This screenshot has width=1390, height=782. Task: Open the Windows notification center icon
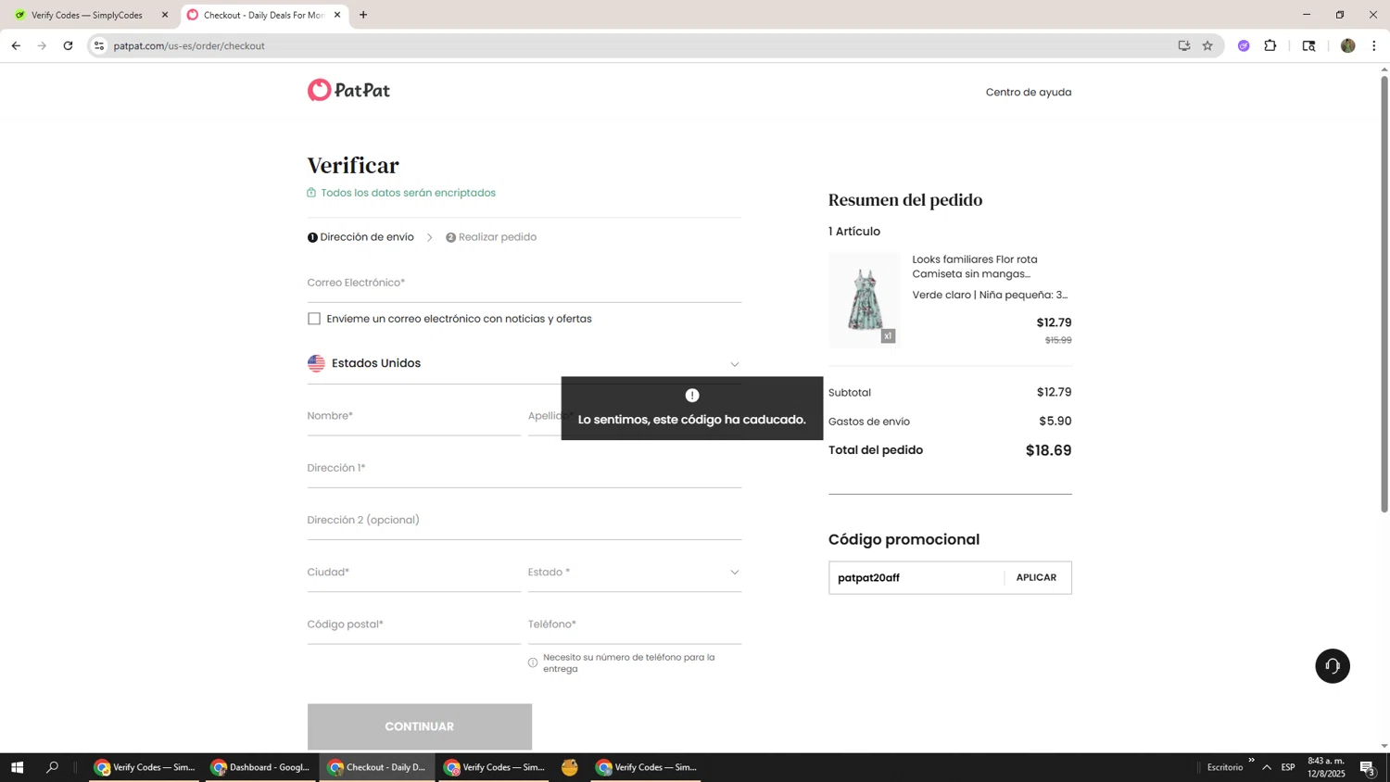point(1368,767)
